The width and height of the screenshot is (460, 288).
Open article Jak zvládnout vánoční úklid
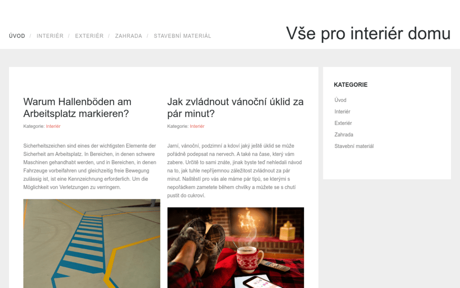coord(235,108)
